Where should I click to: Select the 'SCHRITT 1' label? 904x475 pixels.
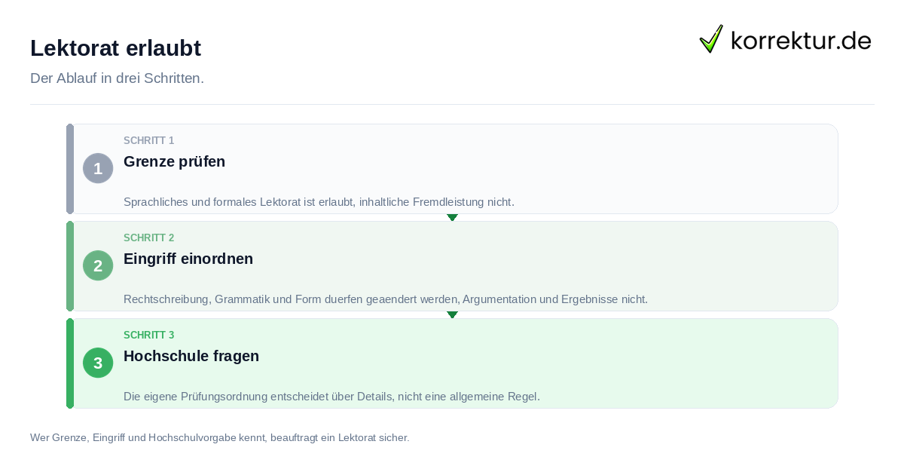pyautogui.click(x=149, y=140)
